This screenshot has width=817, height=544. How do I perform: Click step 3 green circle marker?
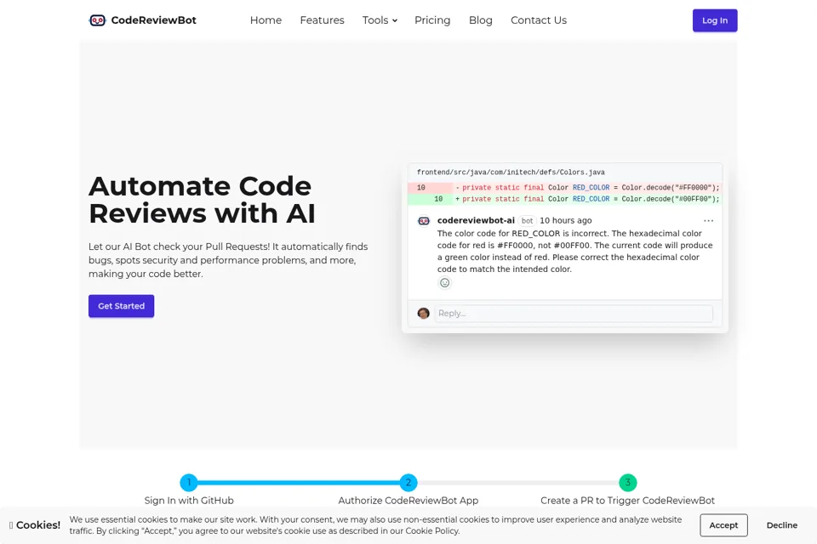coord(628,483)
